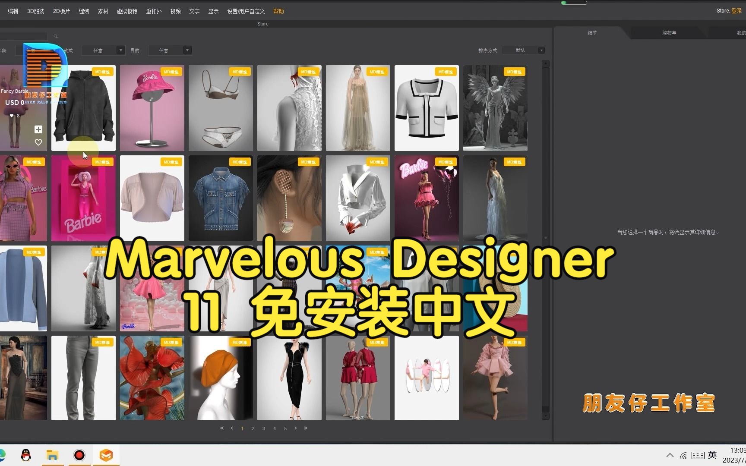Open the 排序方式 sort order dropdown
This screenshot has height=466, width=746.
(x=524, y=50)
